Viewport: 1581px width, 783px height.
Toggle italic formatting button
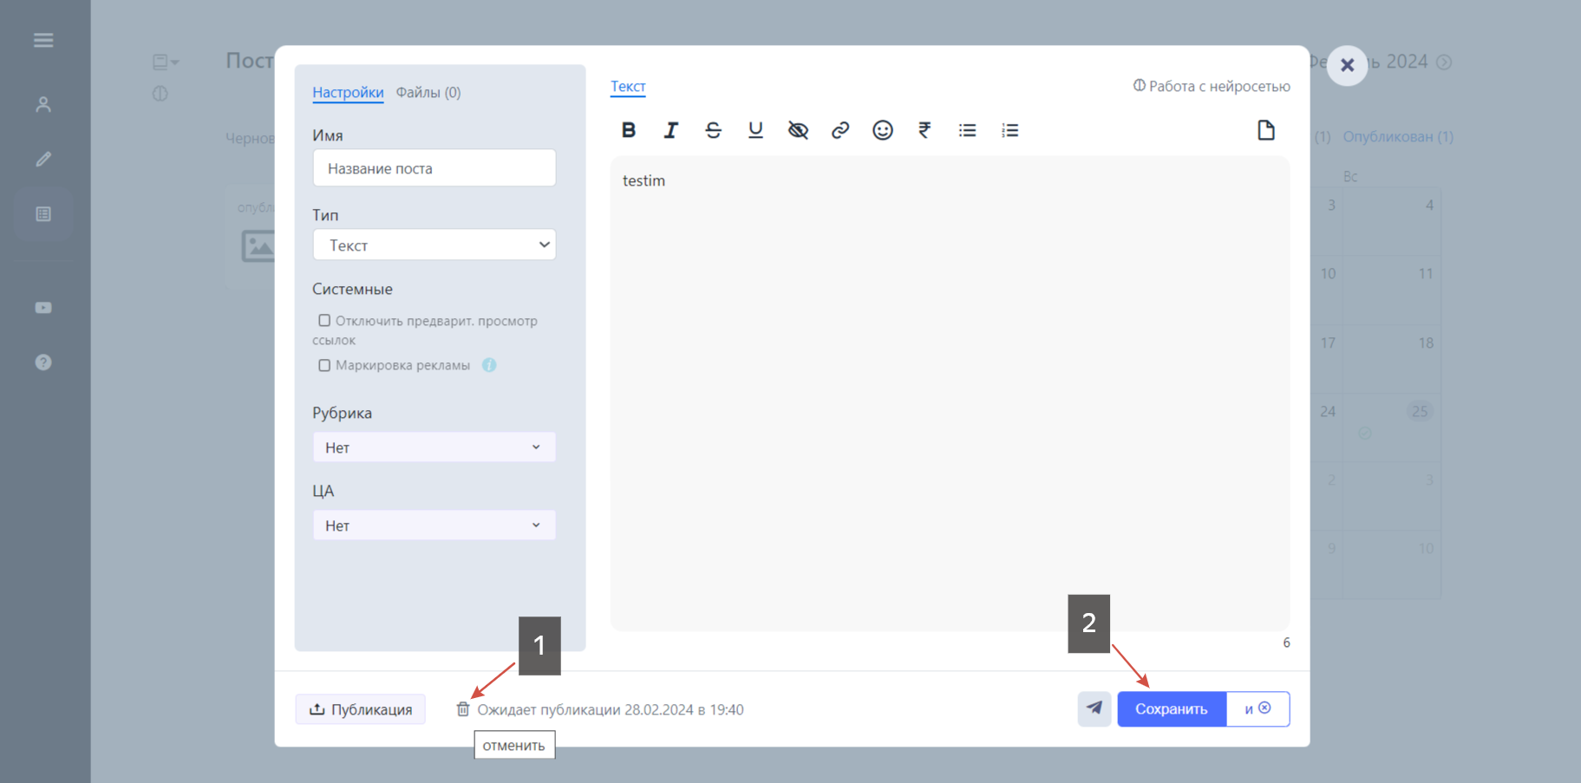671,130
